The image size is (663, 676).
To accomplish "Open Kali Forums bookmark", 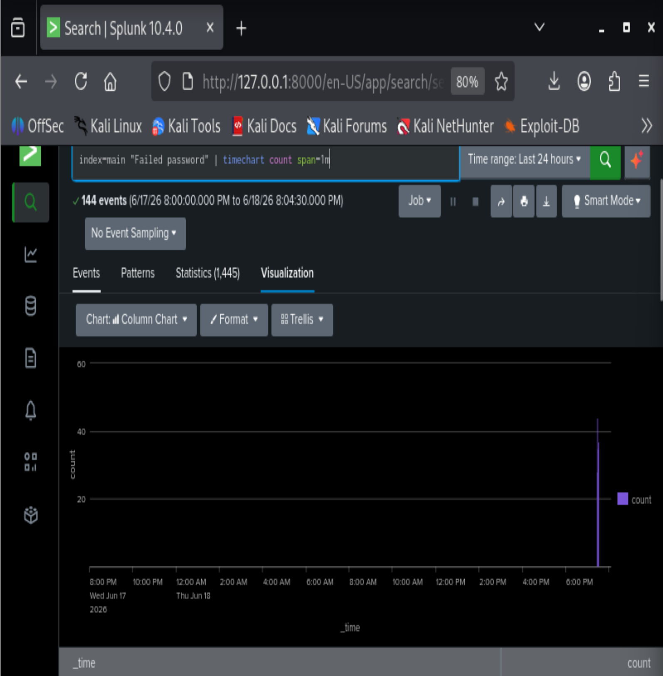I will 346,126.
